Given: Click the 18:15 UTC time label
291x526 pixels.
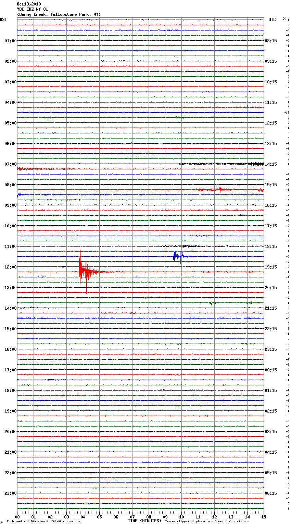Looking at the screenshot, I should [271, 247].
